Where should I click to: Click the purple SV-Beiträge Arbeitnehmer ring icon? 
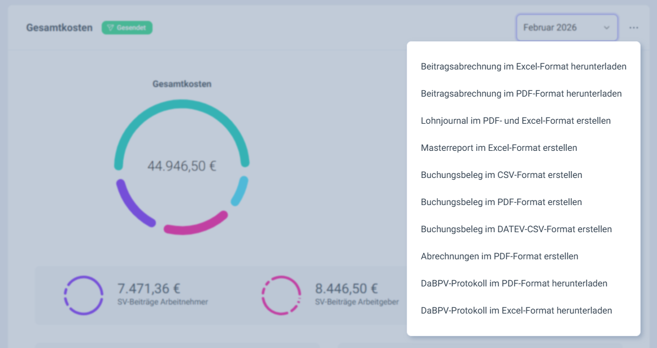coord(84,295)
